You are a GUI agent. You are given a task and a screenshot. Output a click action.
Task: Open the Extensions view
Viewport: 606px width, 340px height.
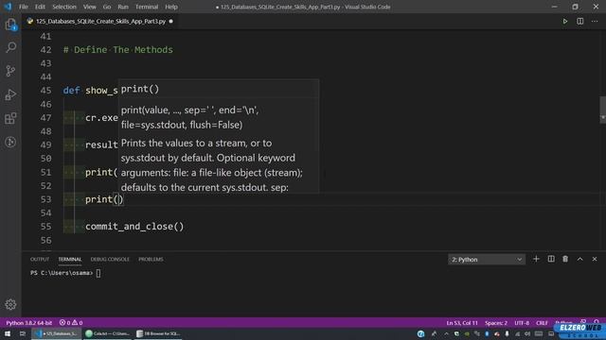[10, 118]
